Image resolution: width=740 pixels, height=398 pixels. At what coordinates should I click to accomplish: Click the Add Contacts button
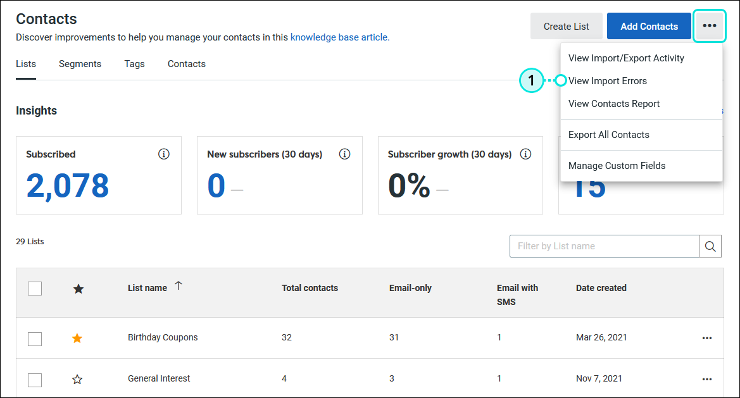[x=649, y=26]
